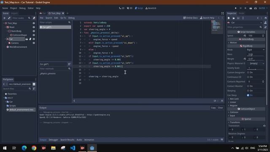Click the FileSystem sort files icon

pyautogui.click(x=34, y=89)
